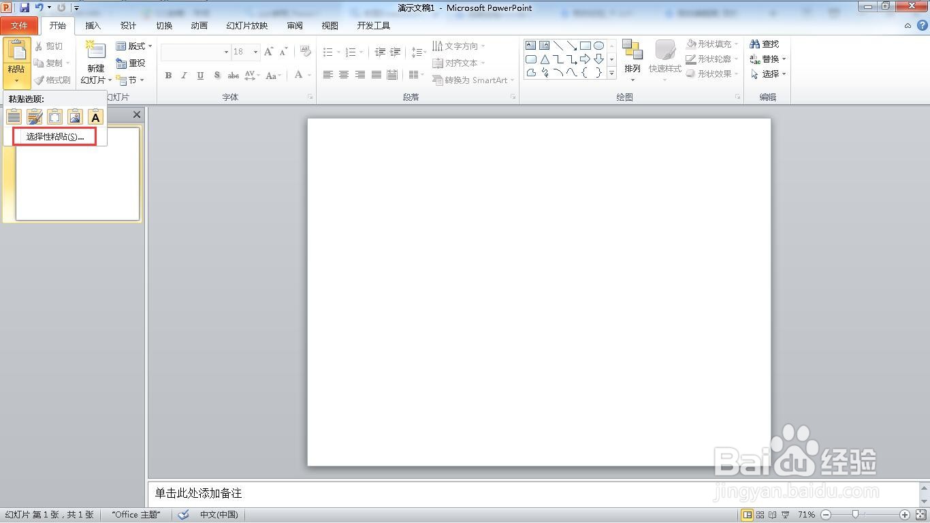Viewport: 930px width, 523px height.
Task: Click the Undo arrow in title bar
Action: [39, 7]
